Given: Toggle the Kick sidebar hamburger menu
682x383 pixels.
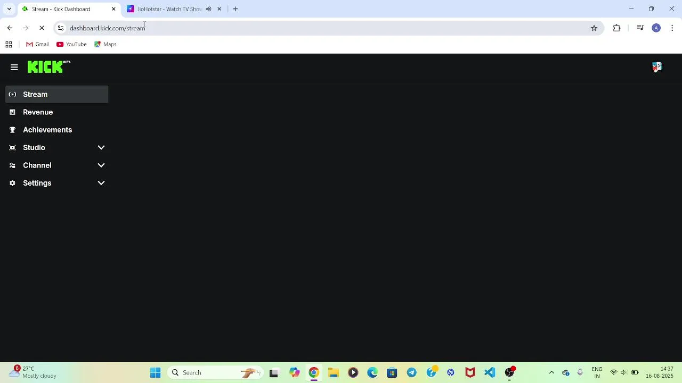Looking at the screenshot, I should click(14, 67).
